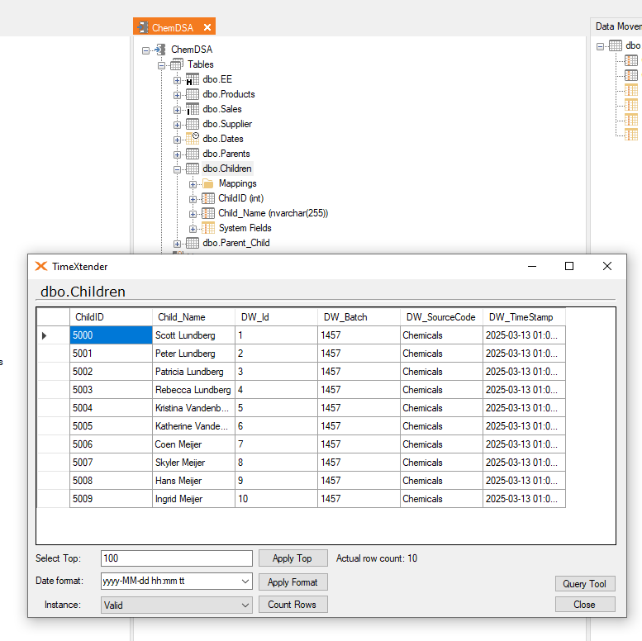Click the Count Rows button
This screenshot has height=641, width=642.
[x=292, y=605]
